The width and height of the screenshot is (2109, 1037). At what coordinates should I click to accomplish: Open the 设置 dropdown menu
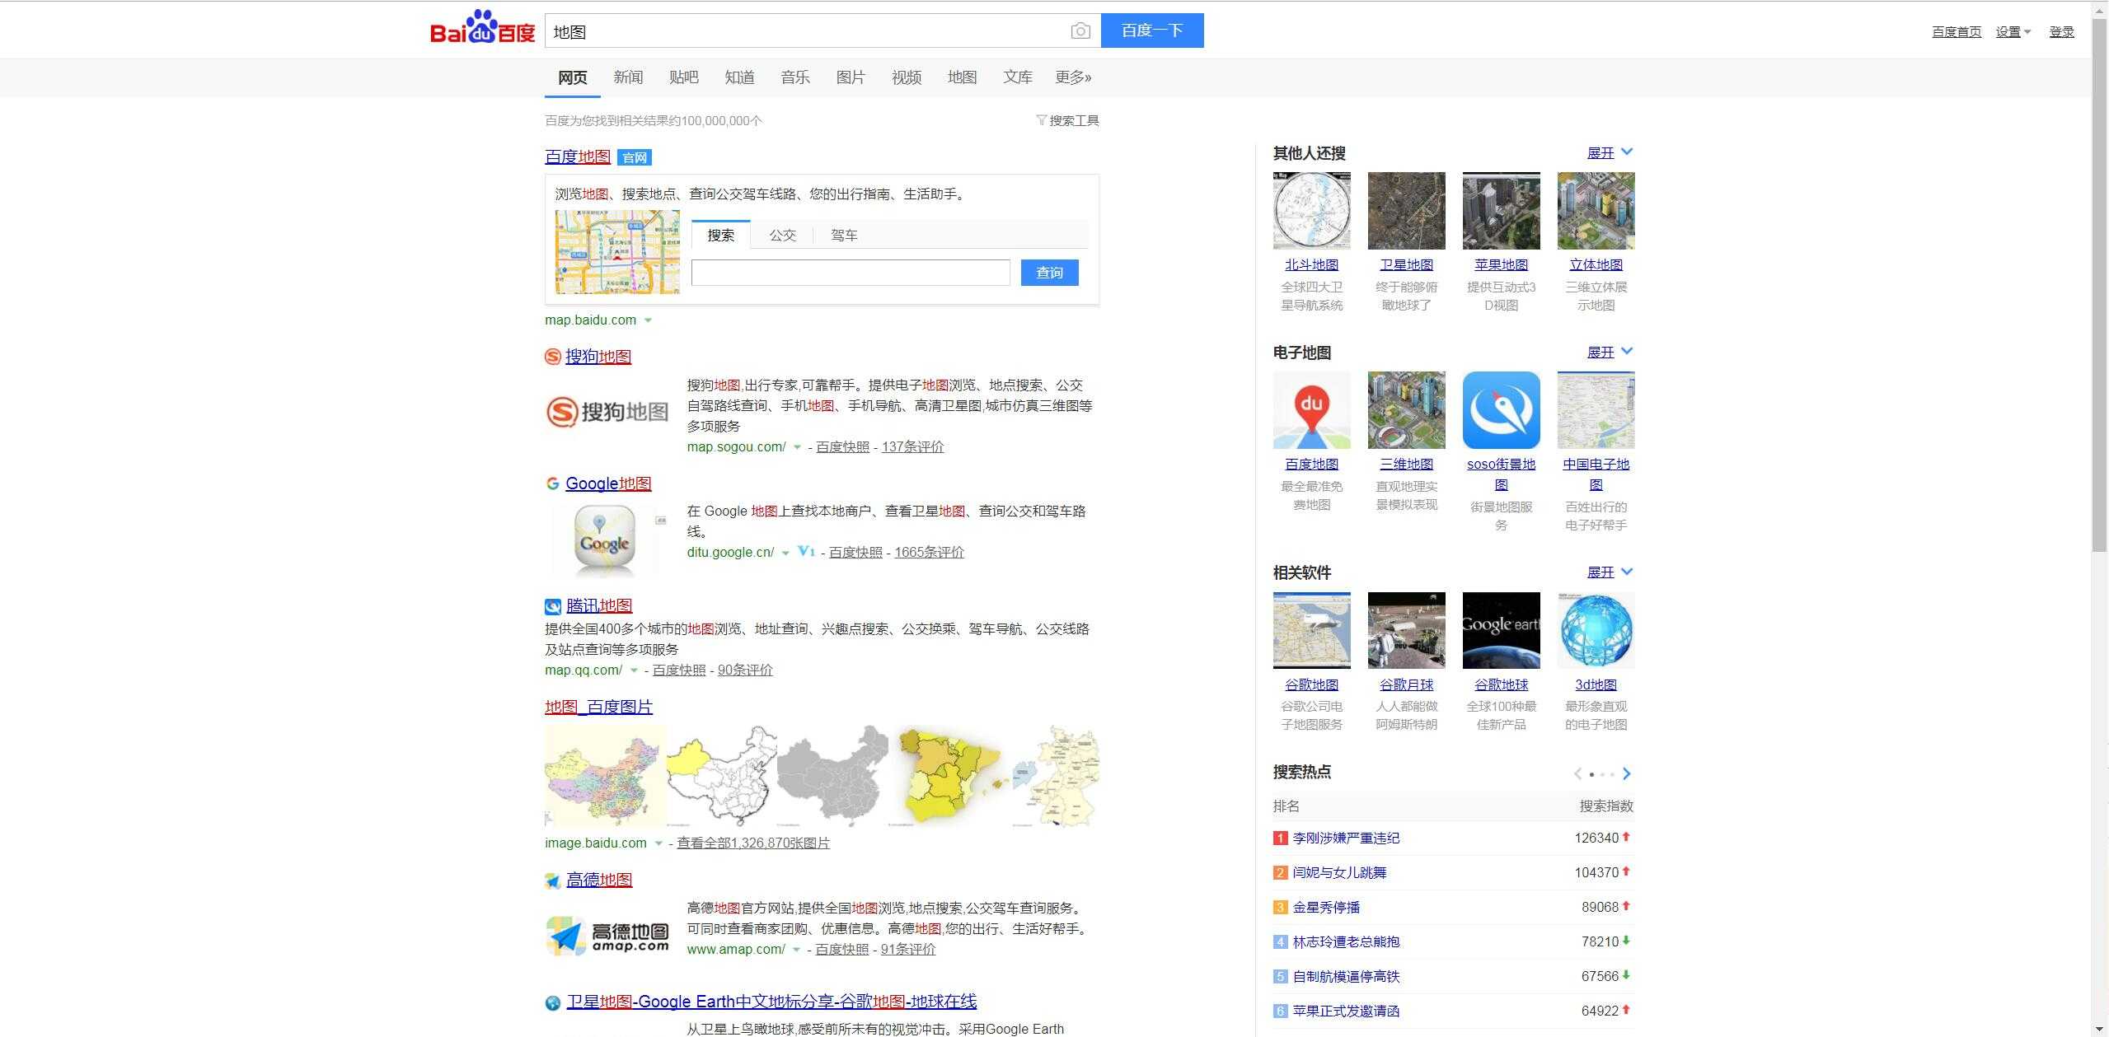(2013, 32)
